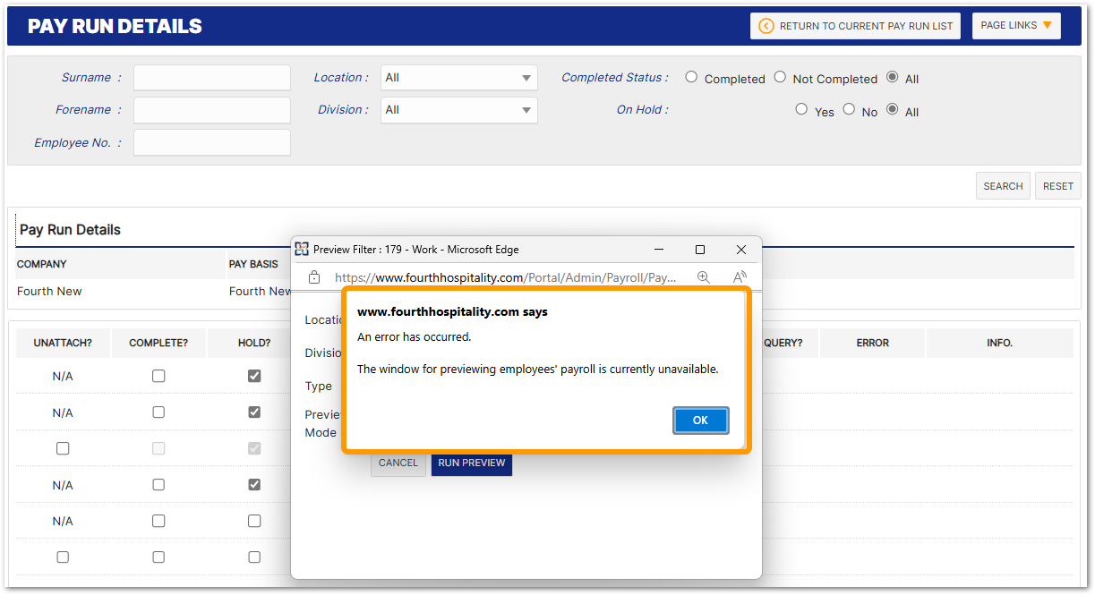
Task: Select the Not Completed radio button
Action: click(x=780, y=77)
